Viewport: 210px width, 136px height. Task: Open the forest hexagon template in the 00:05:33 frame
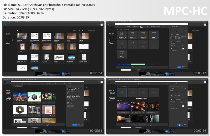[20, 110]
